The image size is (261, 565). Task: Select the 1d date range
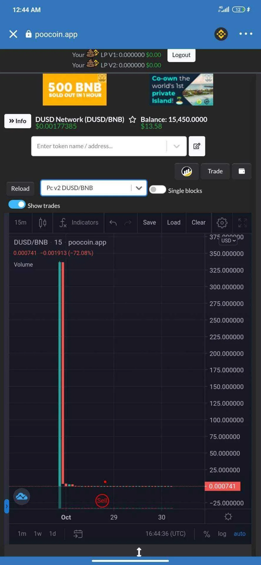tap(52, 534)
